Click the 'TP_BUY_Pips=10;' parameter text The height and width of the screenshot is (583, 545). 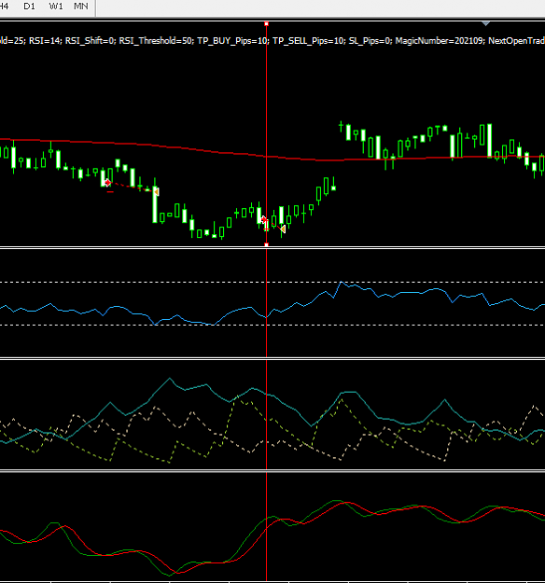click(x=232, y=41)
